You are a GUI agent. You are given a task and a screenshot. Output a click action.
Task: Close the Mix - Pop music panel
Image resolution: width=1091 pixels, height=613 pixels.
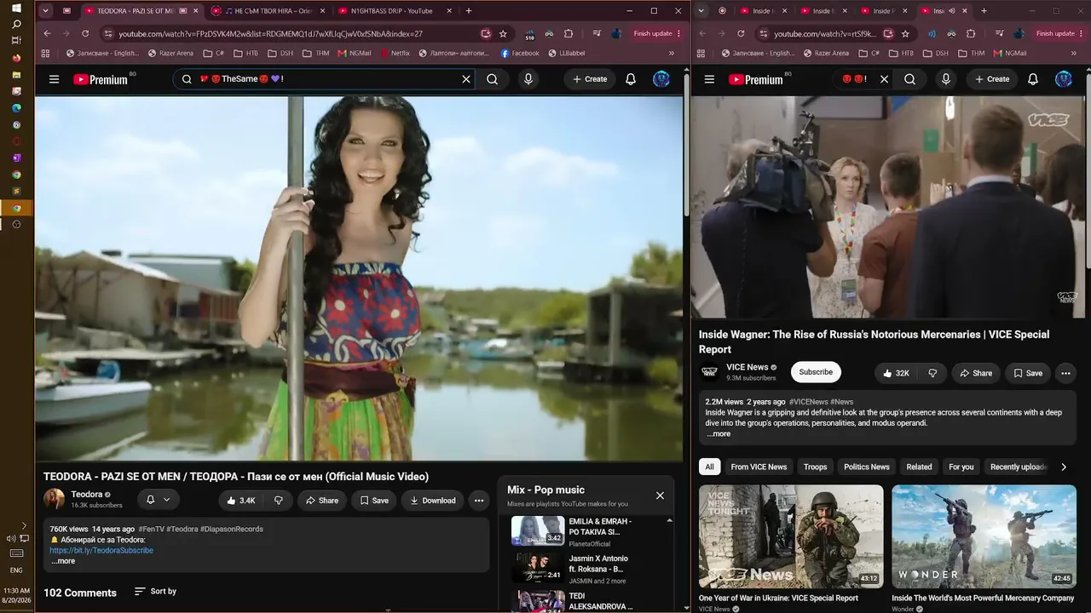[x=660, y=496]
